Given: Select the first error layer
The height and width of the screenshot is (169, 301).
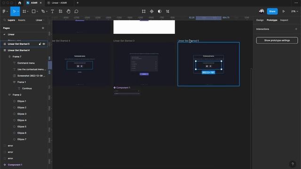Looking at the screenshot, I should tap(24, 146).
